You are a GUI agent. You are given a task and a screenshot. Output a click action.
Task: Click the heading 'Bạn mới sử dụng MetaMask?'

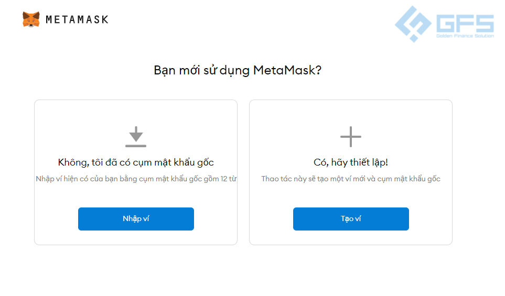coord(238,70)
